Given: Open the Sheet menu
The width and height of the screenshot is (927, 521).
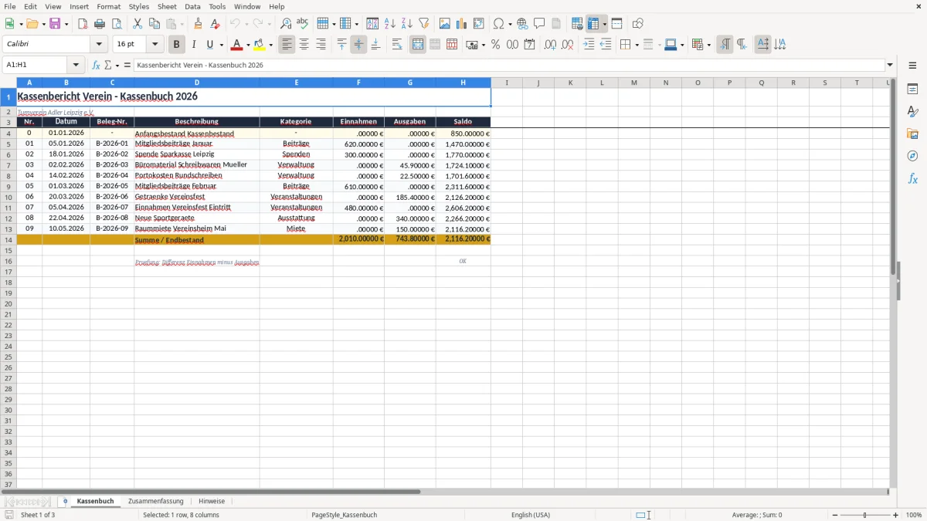Looking at the screenshot, I should click(167, 6).
